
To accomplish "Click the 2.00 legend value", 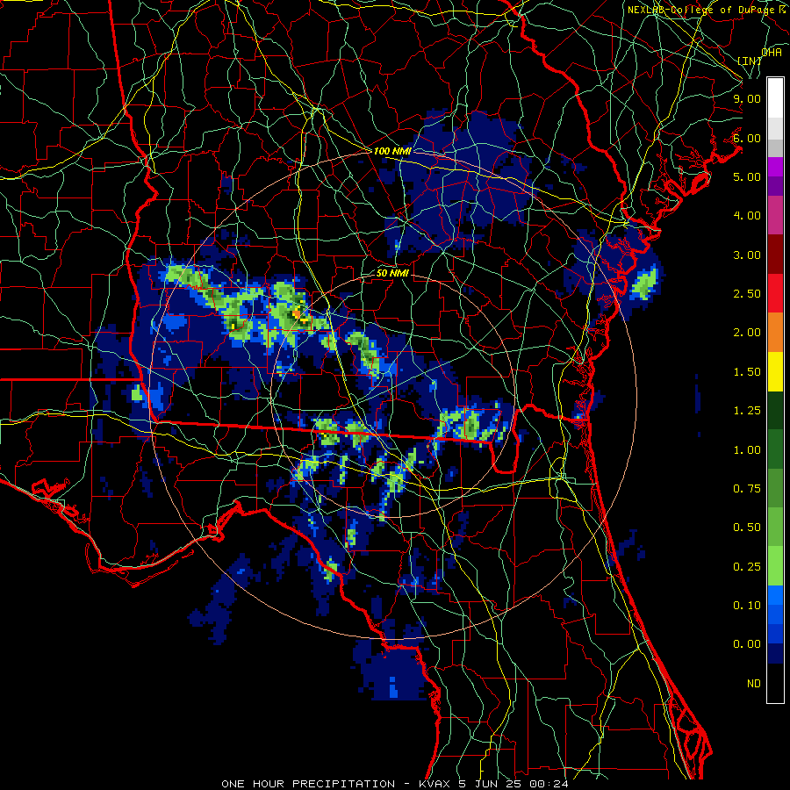I will (747, 333).
